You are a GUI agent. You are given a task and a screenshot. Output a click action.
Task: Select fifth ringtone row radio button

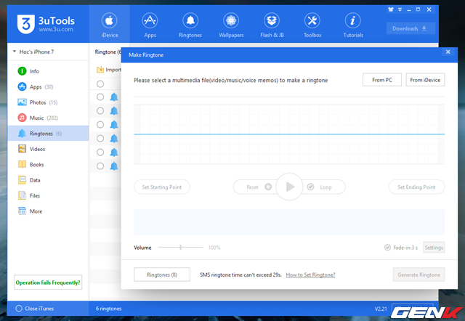[x=100, y=153]
